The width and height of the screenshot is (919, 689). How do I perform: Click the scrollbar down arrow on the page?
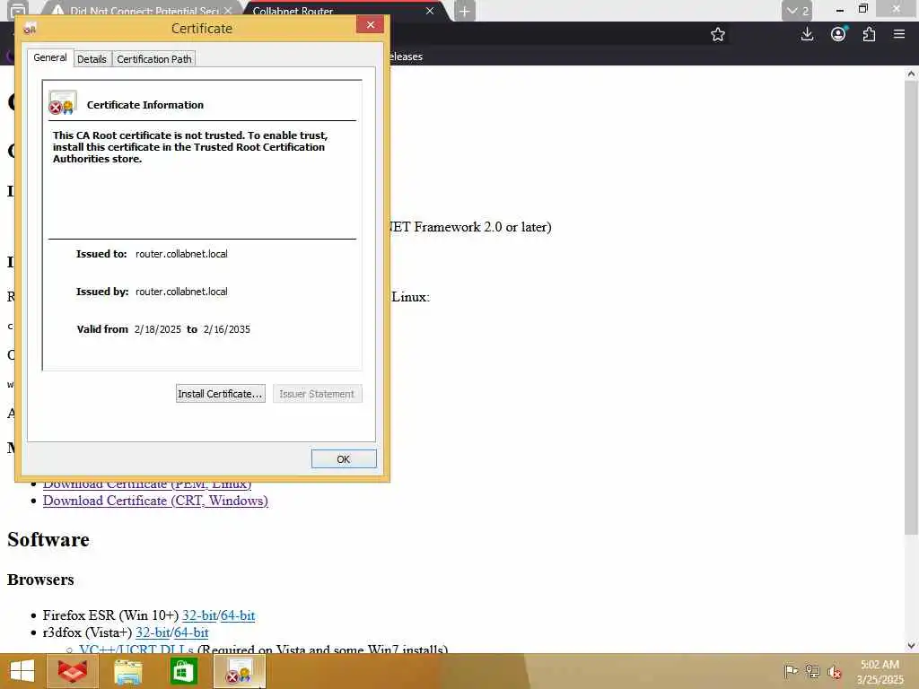coord(911,646)
